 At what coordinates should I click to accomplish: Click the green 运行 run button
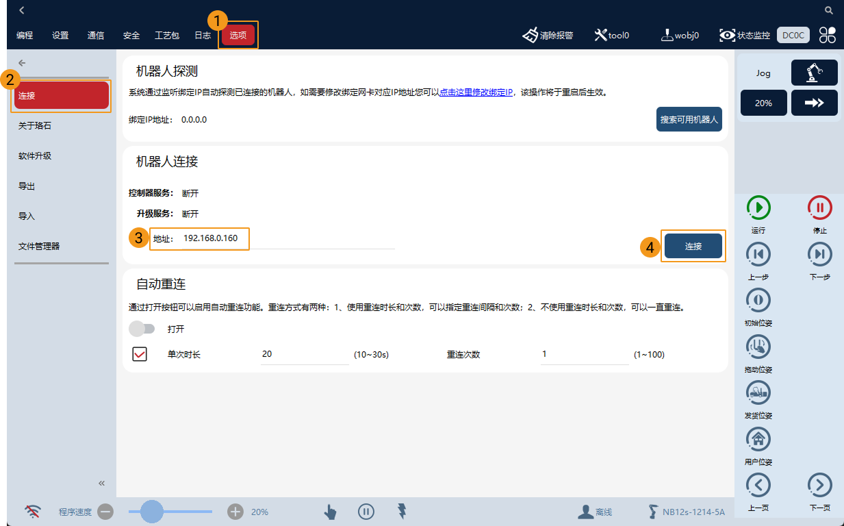pyautogui.click(x=758, y=207)
